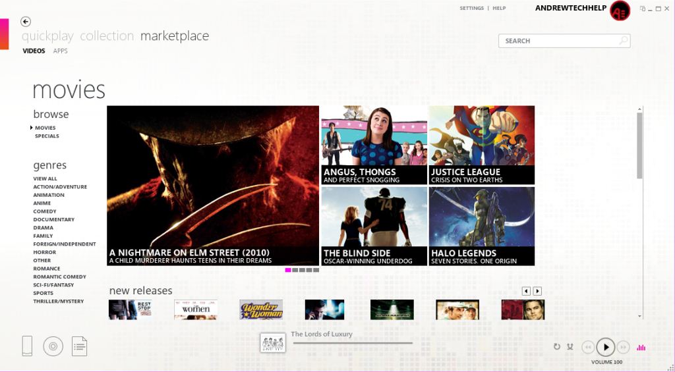Open The Blind Side tile
The height and width of the screenshot is (372, 675).
[374, 226]
